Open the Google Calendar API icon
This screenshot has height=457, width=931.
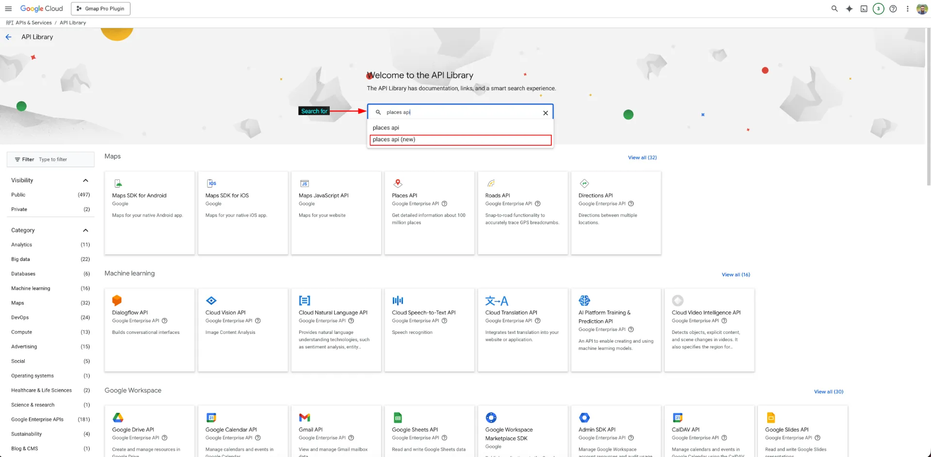click(211, 417)
